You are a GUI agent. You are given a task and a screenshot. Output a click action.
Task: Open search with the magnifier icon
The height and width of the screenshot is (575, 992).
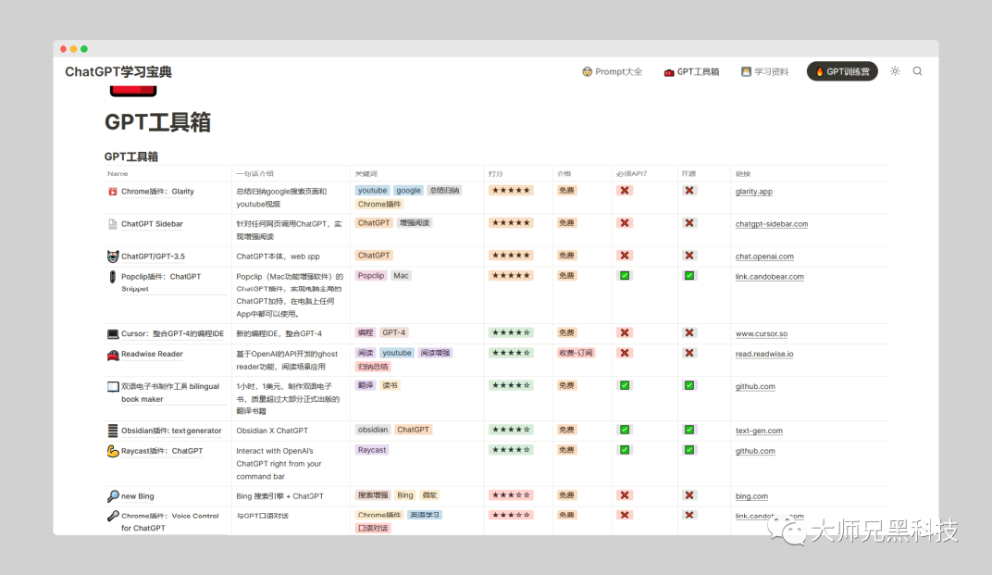pos(917,71)
